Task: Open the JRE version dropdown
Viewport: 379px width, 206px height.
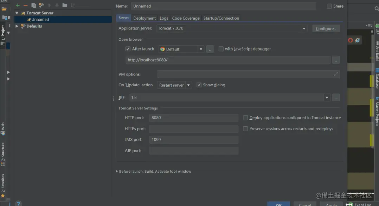Action: pyautogui.click(x=327, y=98)
